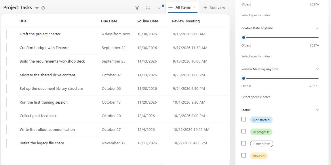Click the 9/16/2026 9:00 AM review meeting
Screen dimensions: 331x165
click(189, 34)
